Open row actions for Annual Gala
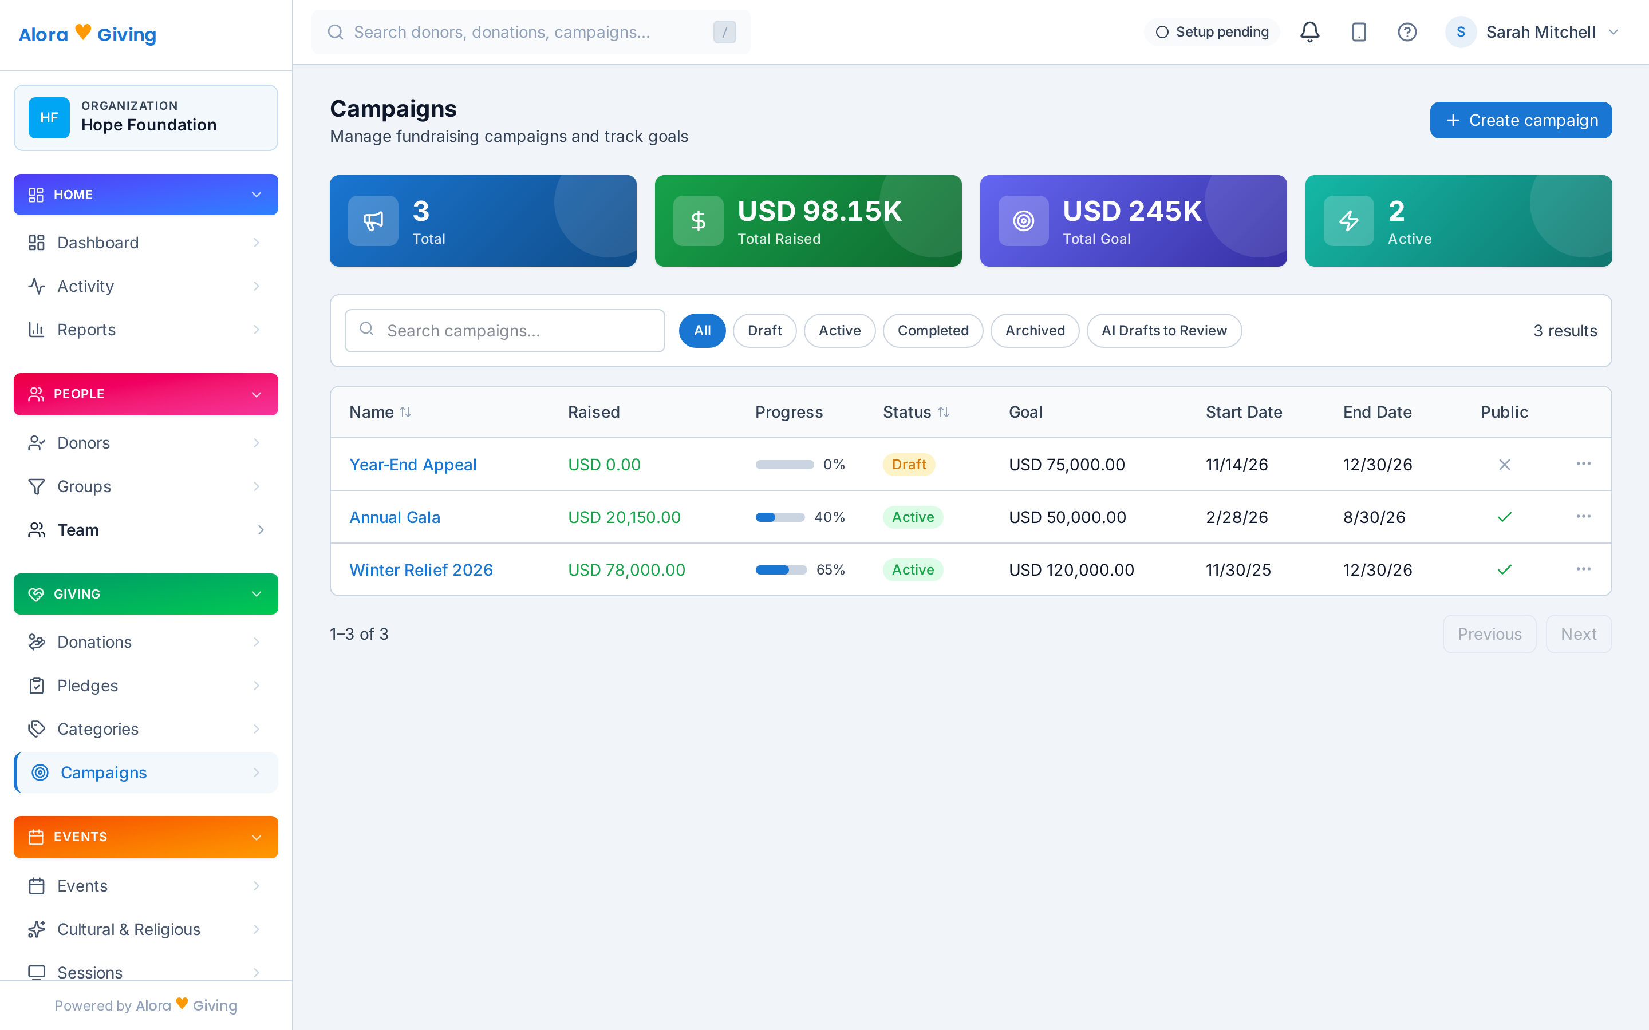 1583,516
